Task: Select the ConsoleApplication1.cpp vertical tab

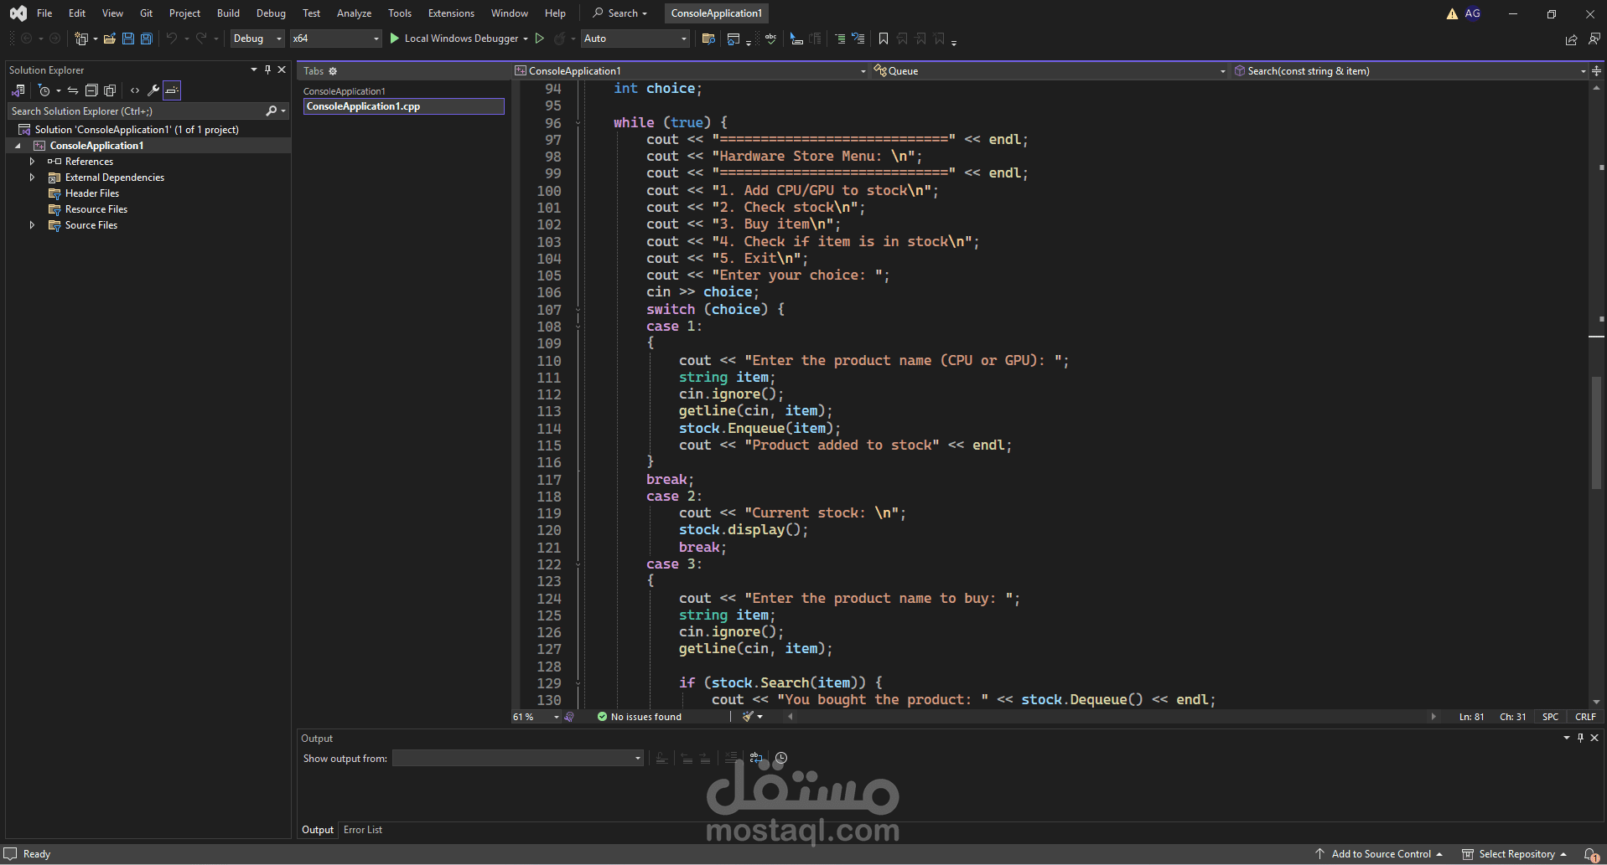Action: (x=403, y=106)
